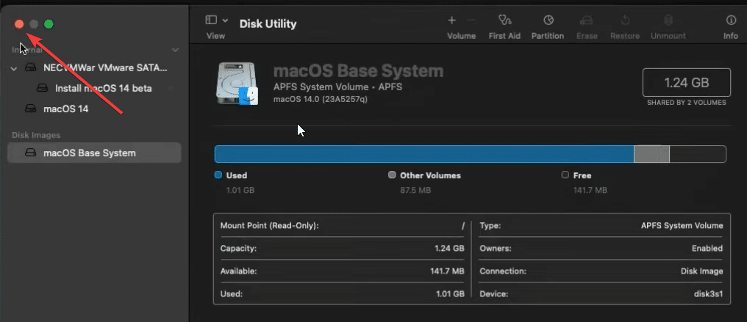Image resolution: width=747 pixels, height=322 pixels.
Task: Click the Connection value Disk Image
Action: (x=701, y=271)
